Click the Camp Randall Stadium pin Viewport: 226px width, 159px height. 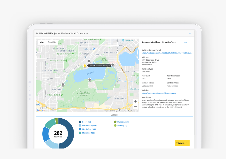101,39
